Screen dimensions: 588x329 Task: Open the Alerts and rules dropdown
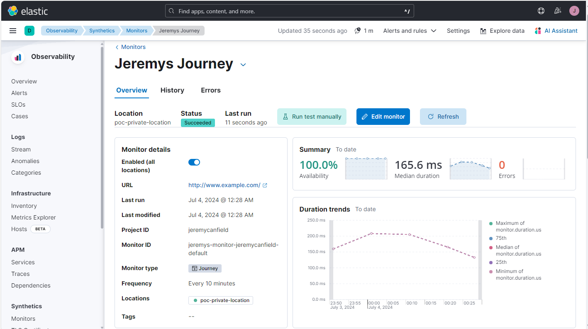coord(410,31)
